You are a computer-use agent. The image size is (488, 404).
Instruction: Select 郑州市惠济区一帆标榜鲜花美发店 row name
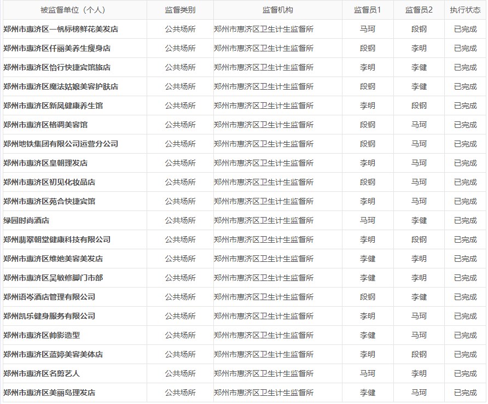point(61,29)
